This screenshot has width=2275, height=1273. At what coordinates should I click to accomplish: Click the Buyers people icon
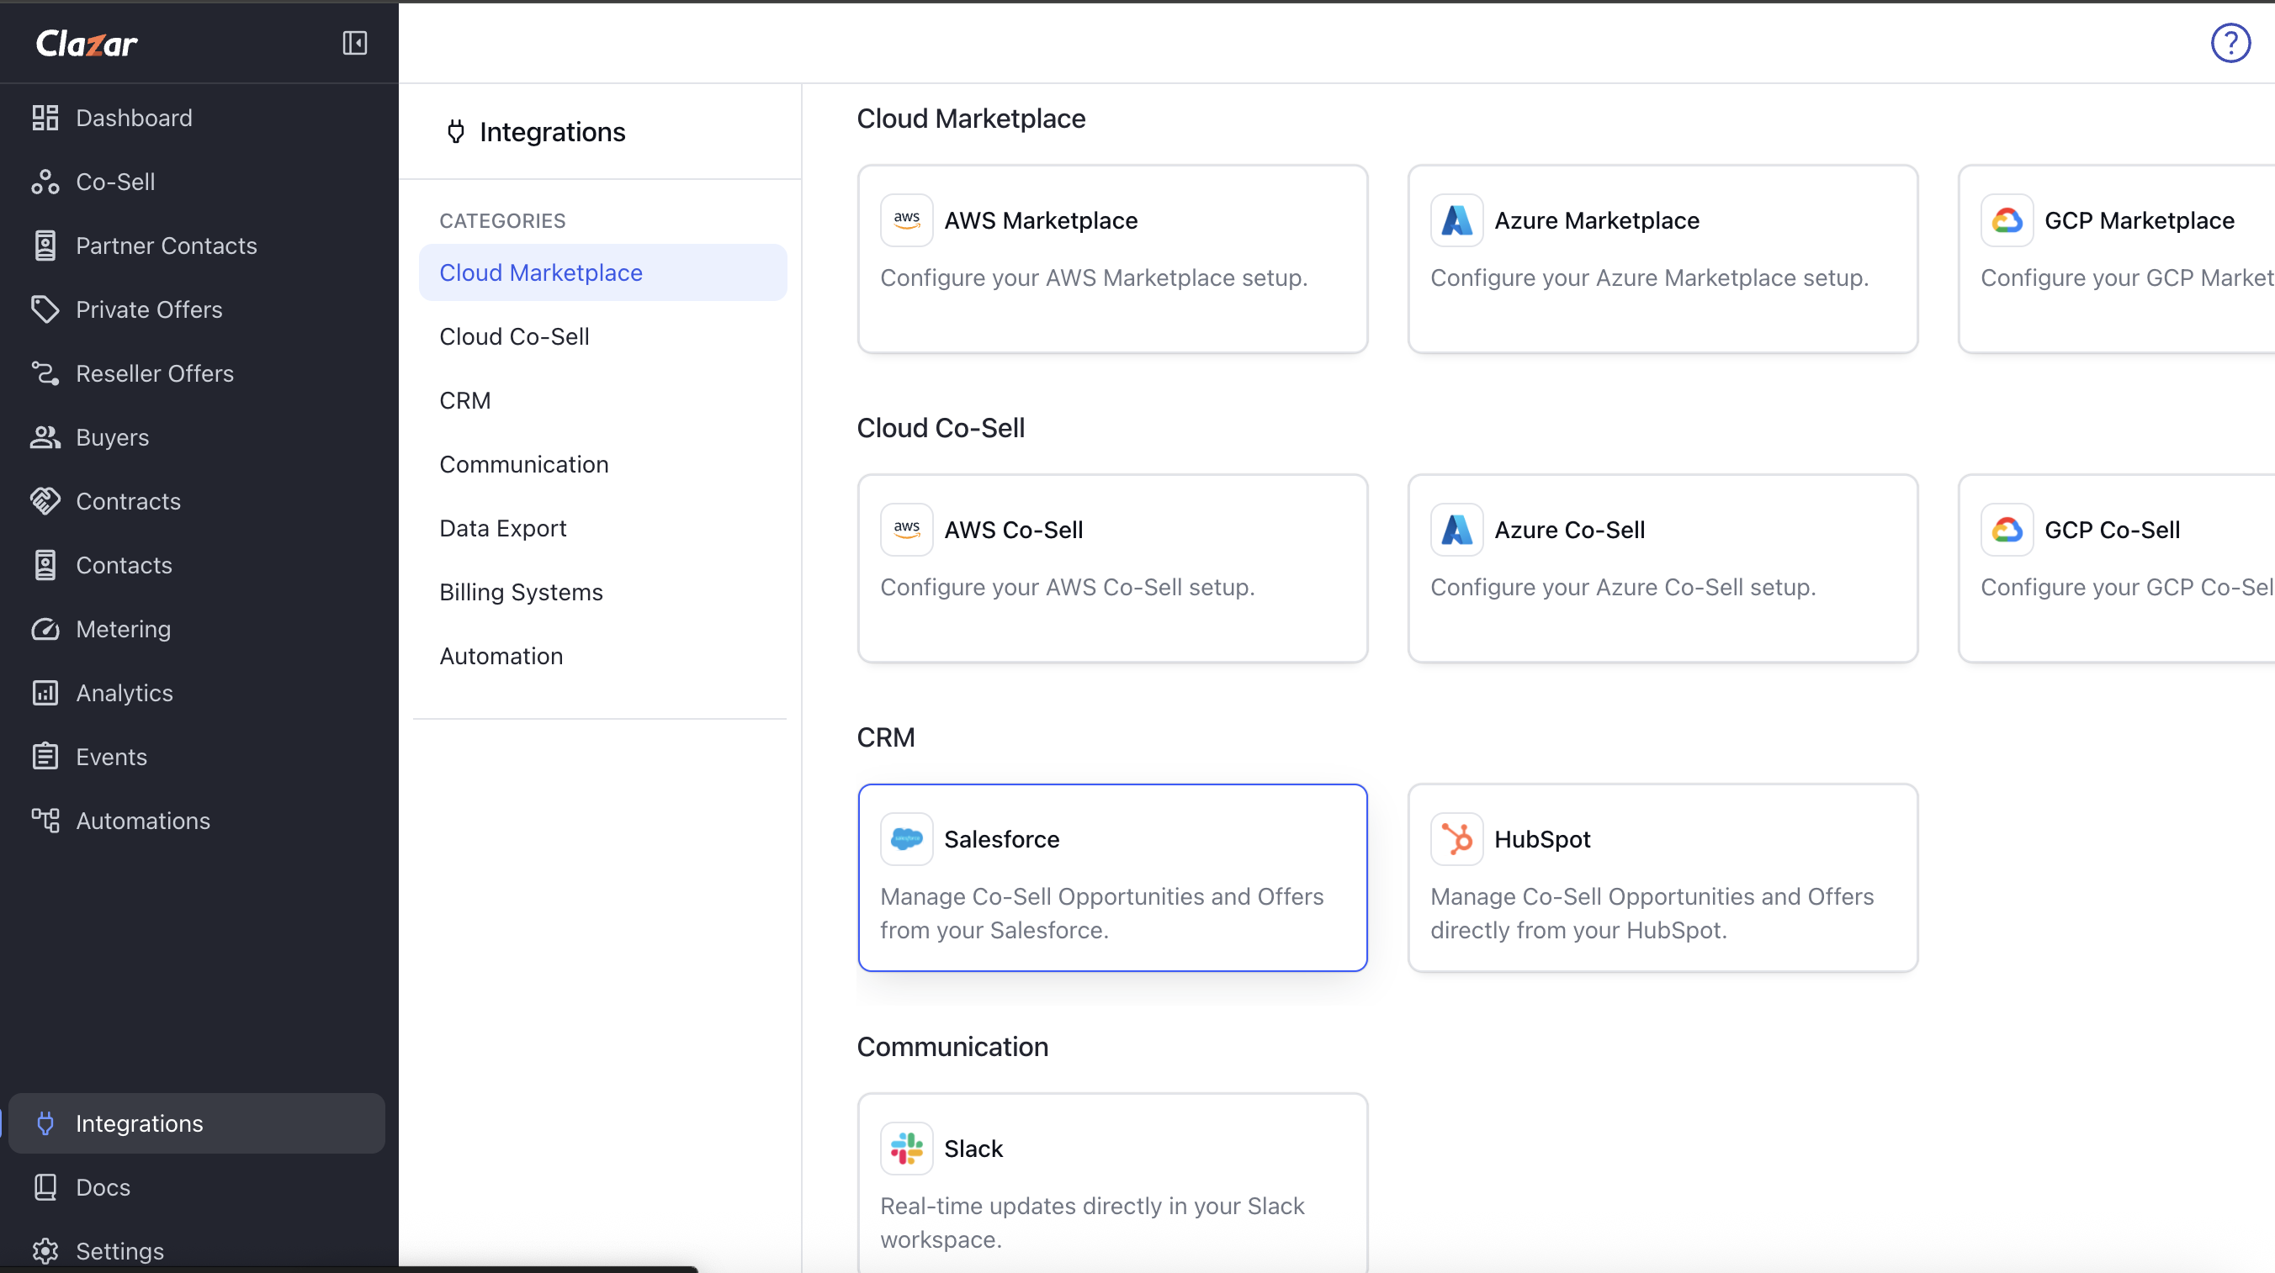tap(45, 437)
